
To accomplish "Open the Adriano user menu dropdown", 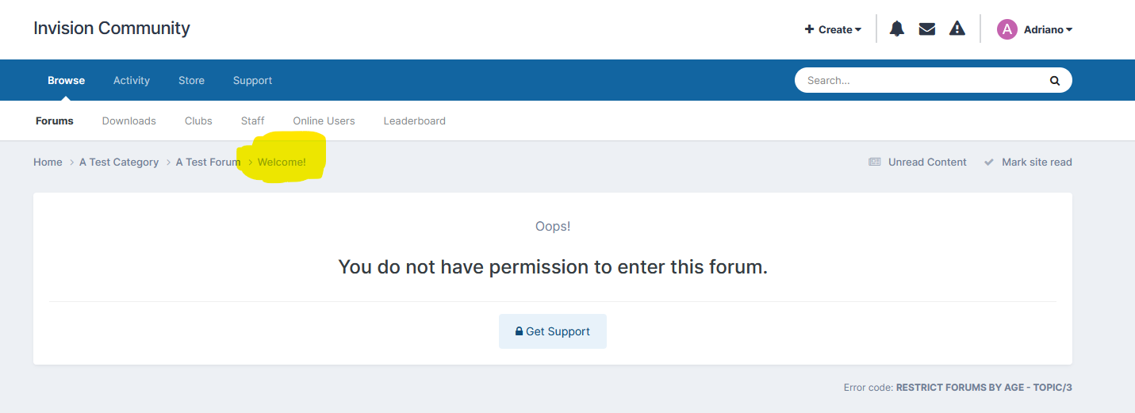I will pos(1047,29).
